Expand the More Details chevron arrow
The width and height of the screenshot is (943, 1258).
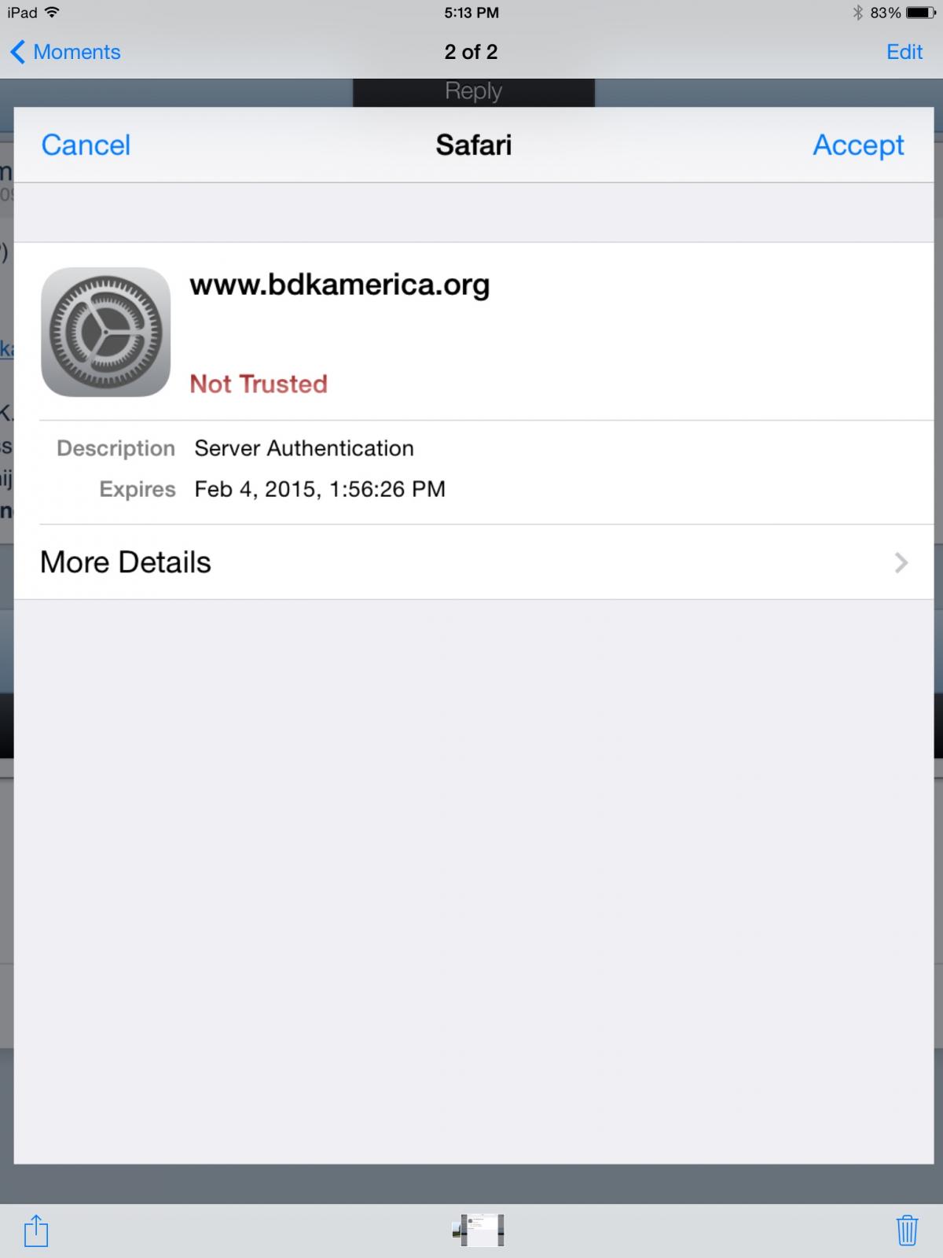pyautogui.click(x=901, y=563)
